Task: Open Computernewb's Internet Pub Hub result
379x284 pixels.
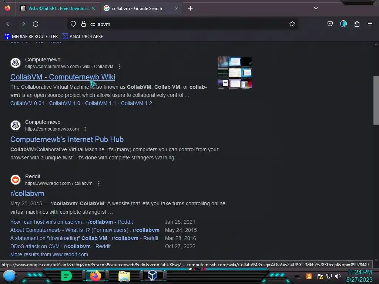Action: click(67, 139)
